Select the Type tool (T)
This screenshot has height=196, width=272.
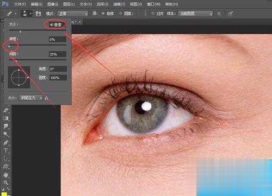tap(5, 150)
